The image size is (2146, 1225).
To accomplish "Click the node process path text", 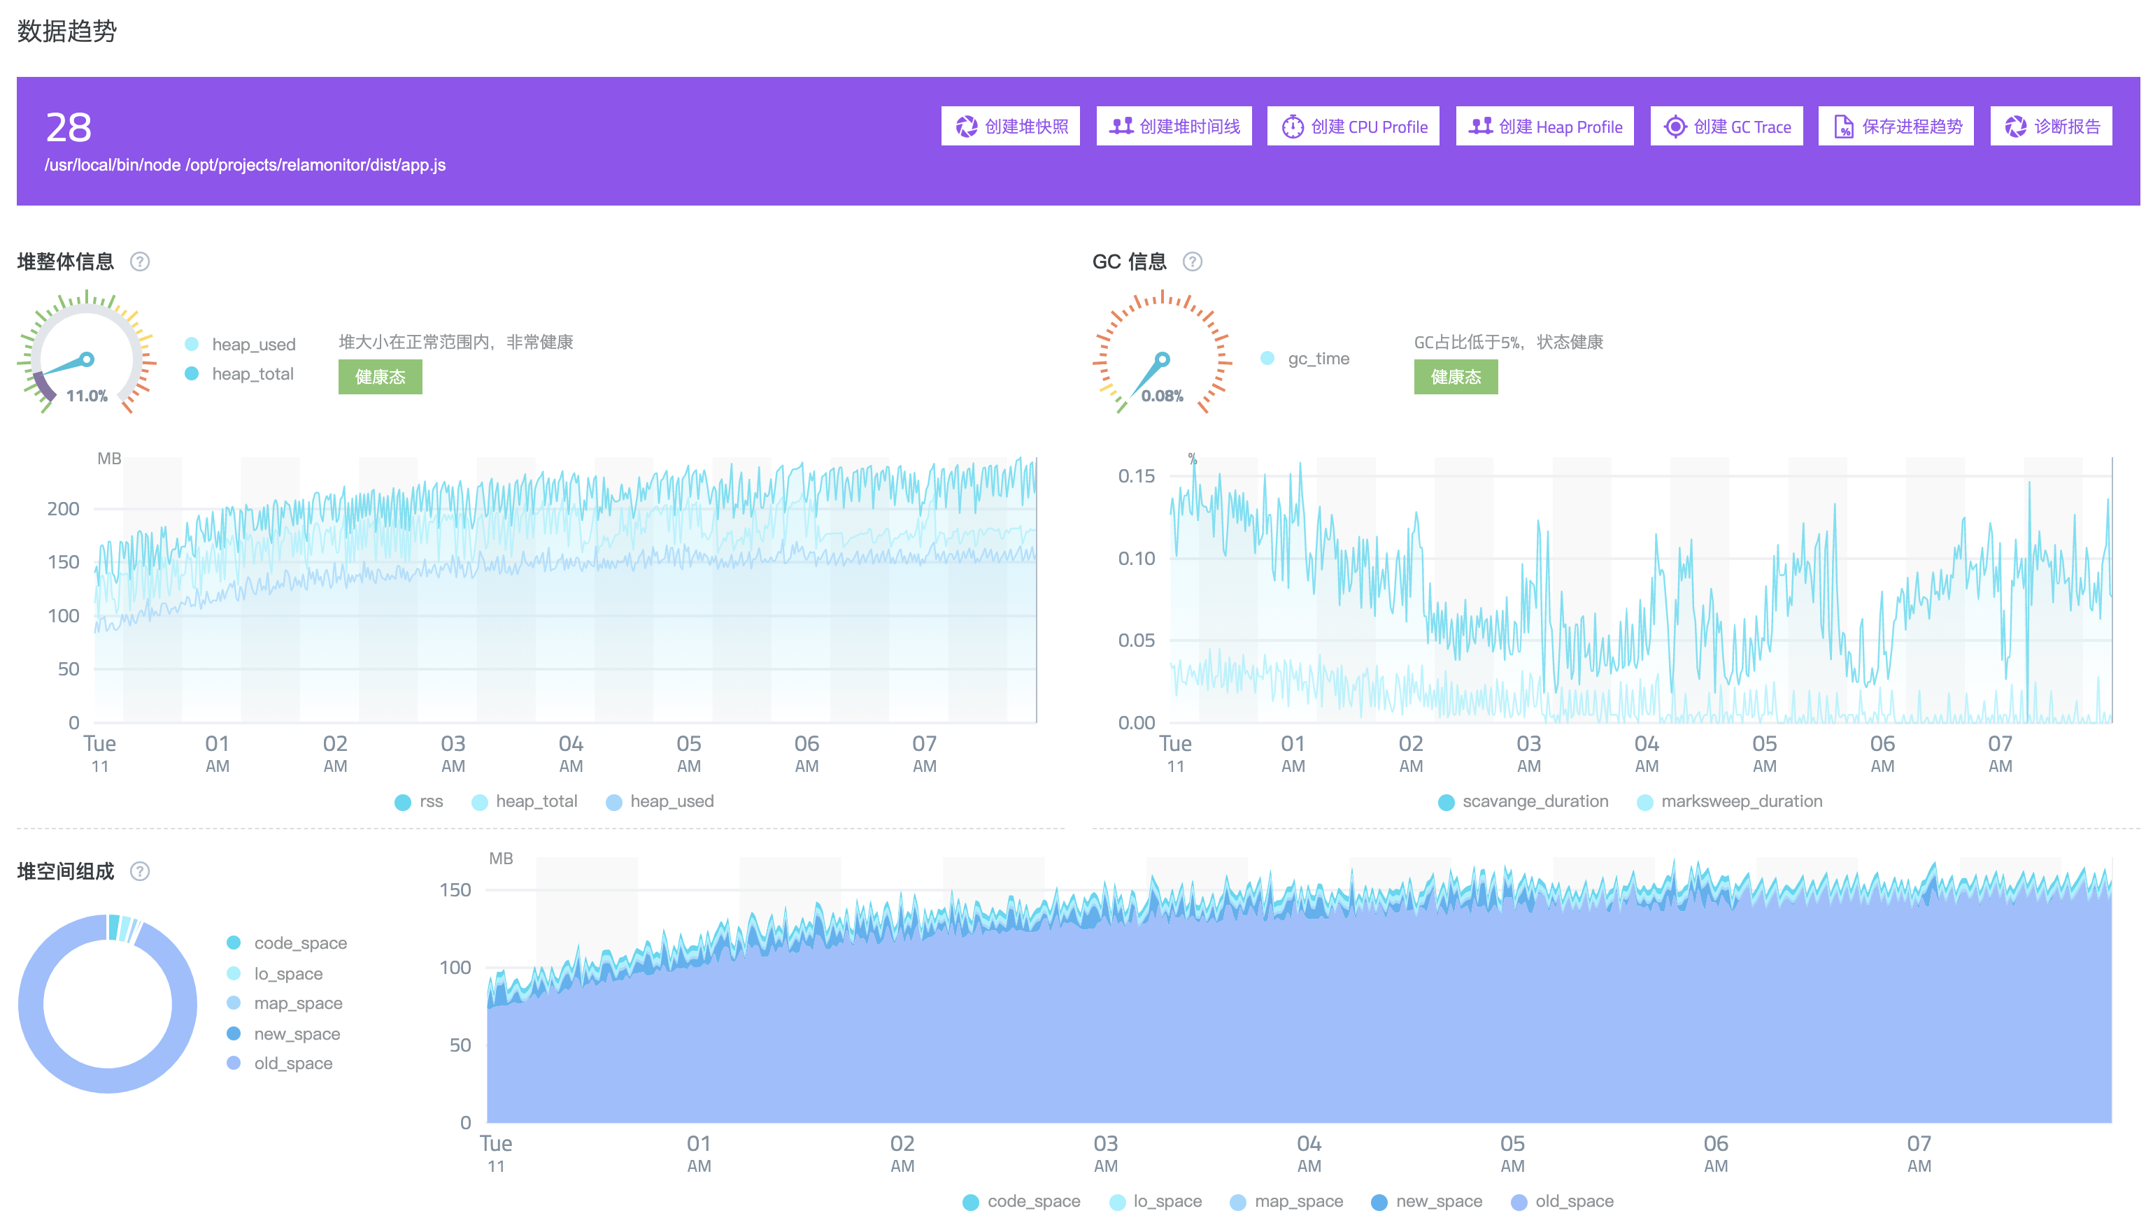I will 245,165.
